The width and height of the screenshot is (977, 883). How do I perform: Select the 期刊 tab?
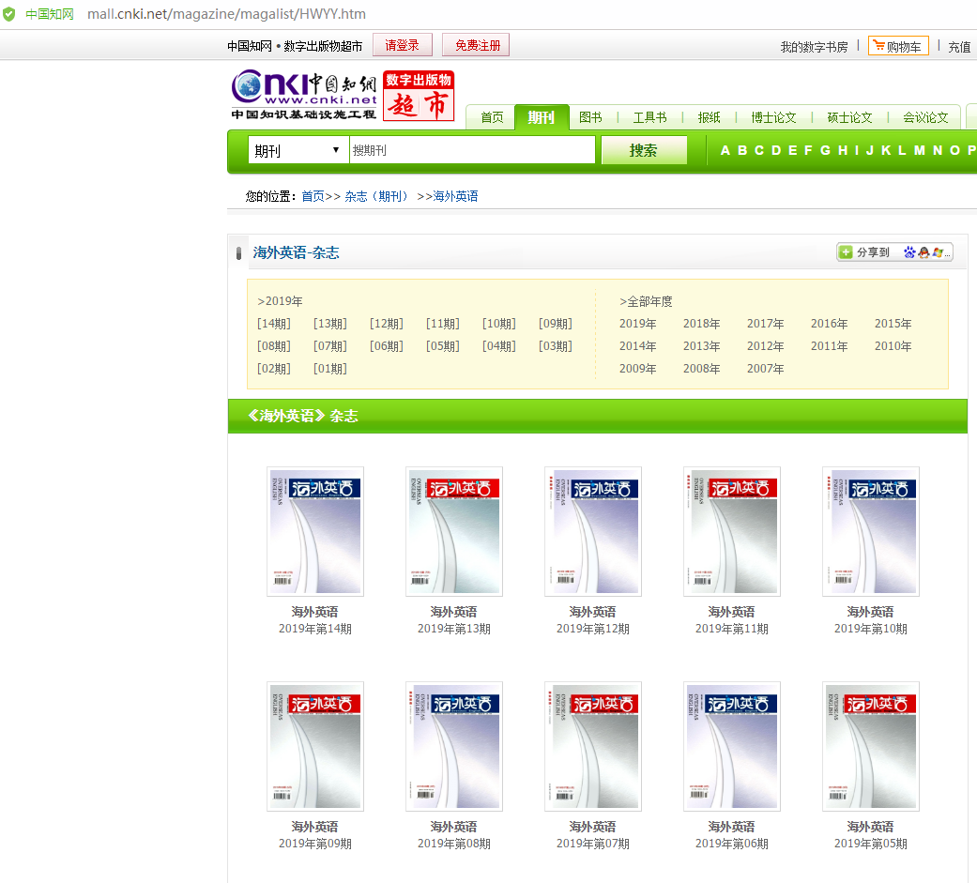pyautogui.click(x=542, y=117)
